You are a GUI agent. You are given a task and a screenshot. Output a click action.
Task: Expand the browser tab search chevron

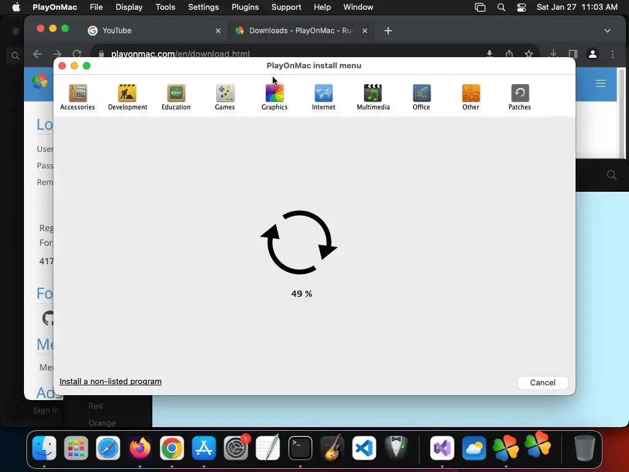(608, 31)
